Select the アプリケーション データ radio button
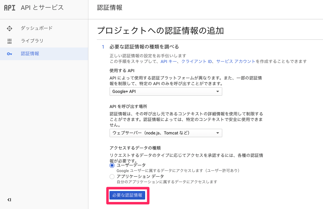This screenshot has height=209, width=323. 112,176
